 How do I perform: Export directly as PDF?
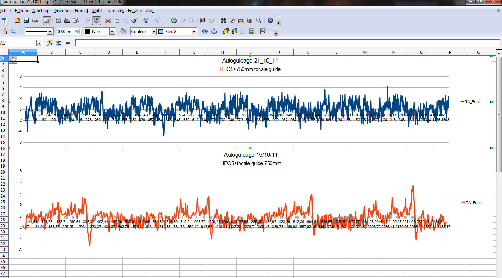tap(58, 20)
